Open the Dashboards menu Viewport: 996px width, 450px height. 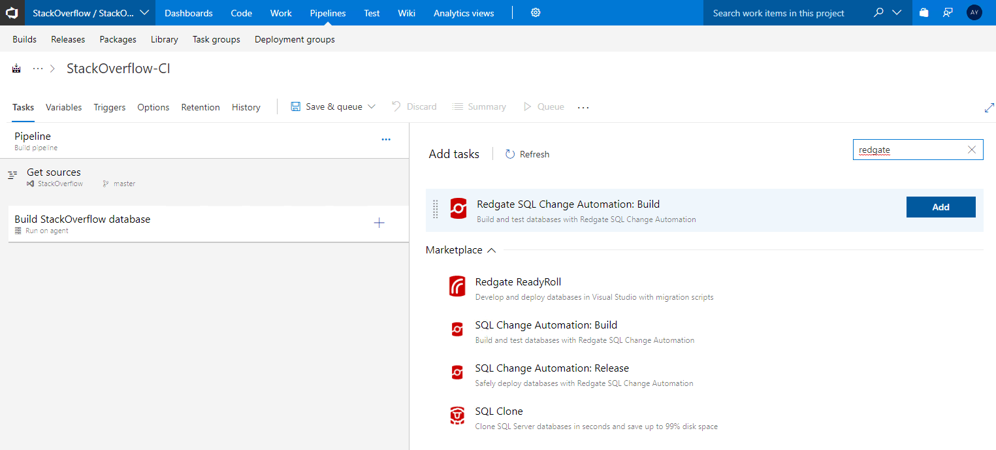click(189, 12)
